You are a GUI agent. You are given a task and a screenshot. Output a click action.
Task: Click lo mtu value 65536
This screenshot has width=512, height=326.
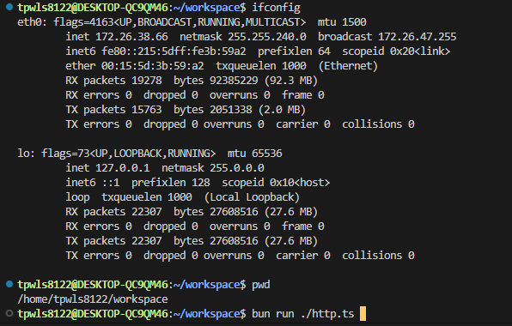click(x=267, y=154)
